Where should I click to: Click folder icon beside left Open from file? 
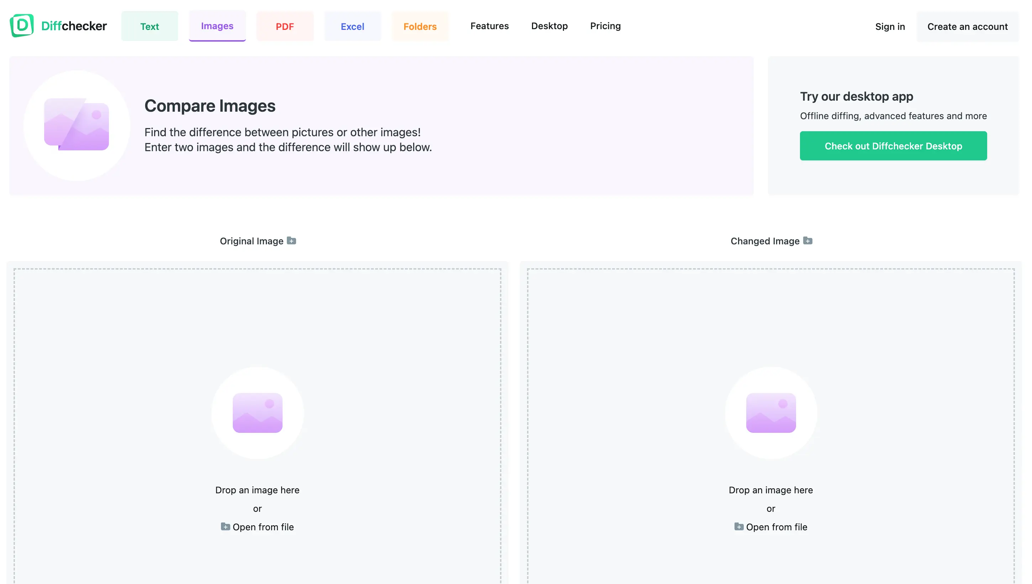(225, 527)
